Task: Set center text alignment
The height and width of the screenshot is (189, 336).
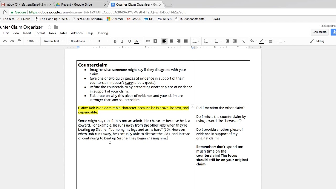Action: (x=171, y=41)
